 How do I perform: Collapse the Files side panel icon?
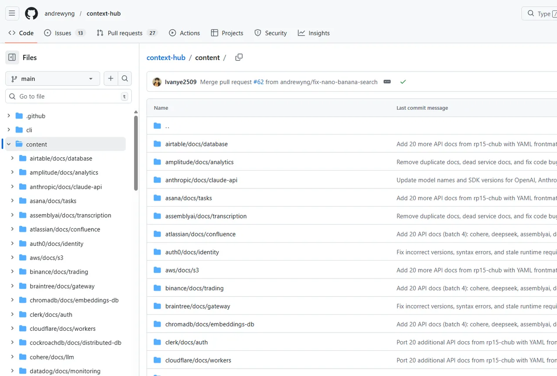tap(12, 57)
